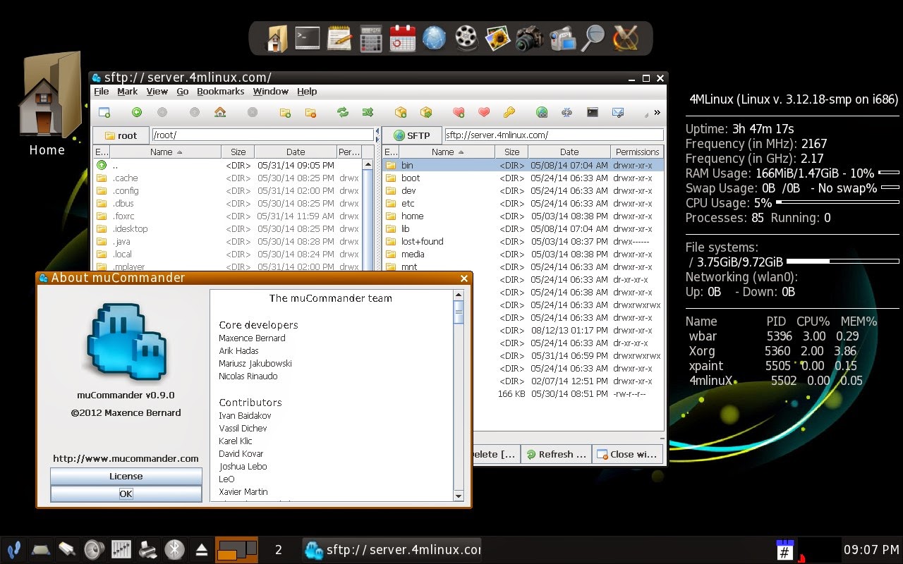
Task: Click the left panel /root/ path field
Action: pyautogui.click(x=262, y=135)
